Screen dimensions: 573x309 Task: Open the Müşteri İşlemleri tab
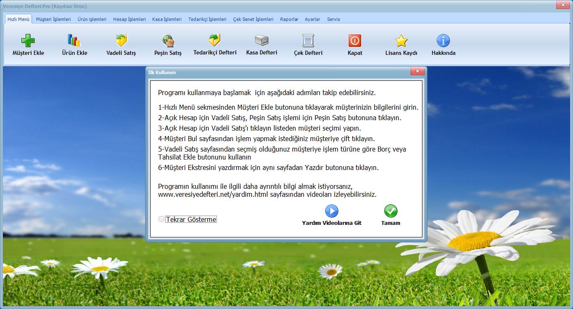(53, 19)
